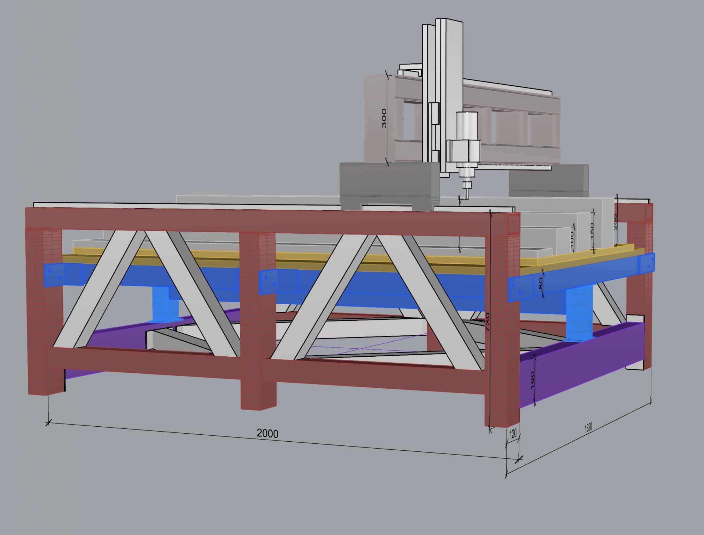Select the spindle motor cylinder
The image size is (704, 535).
tap(467, 125)
